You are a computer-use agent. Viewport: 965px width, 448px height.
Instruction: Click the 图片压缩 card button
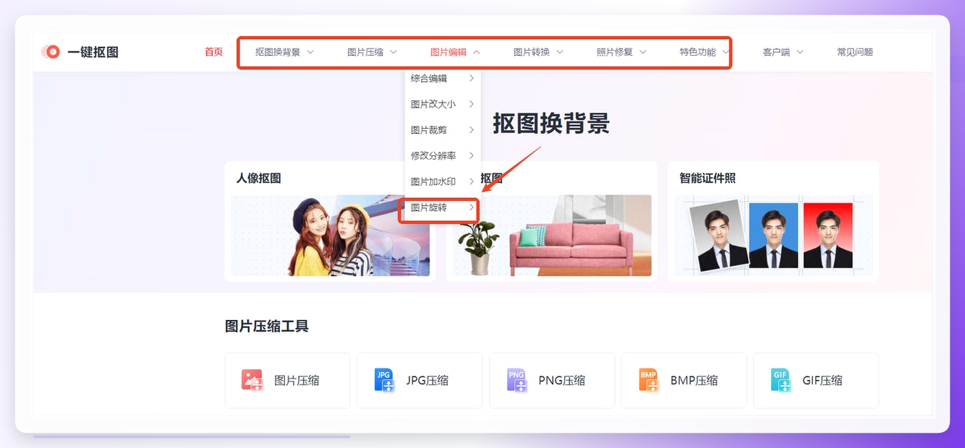click(287, 380)
